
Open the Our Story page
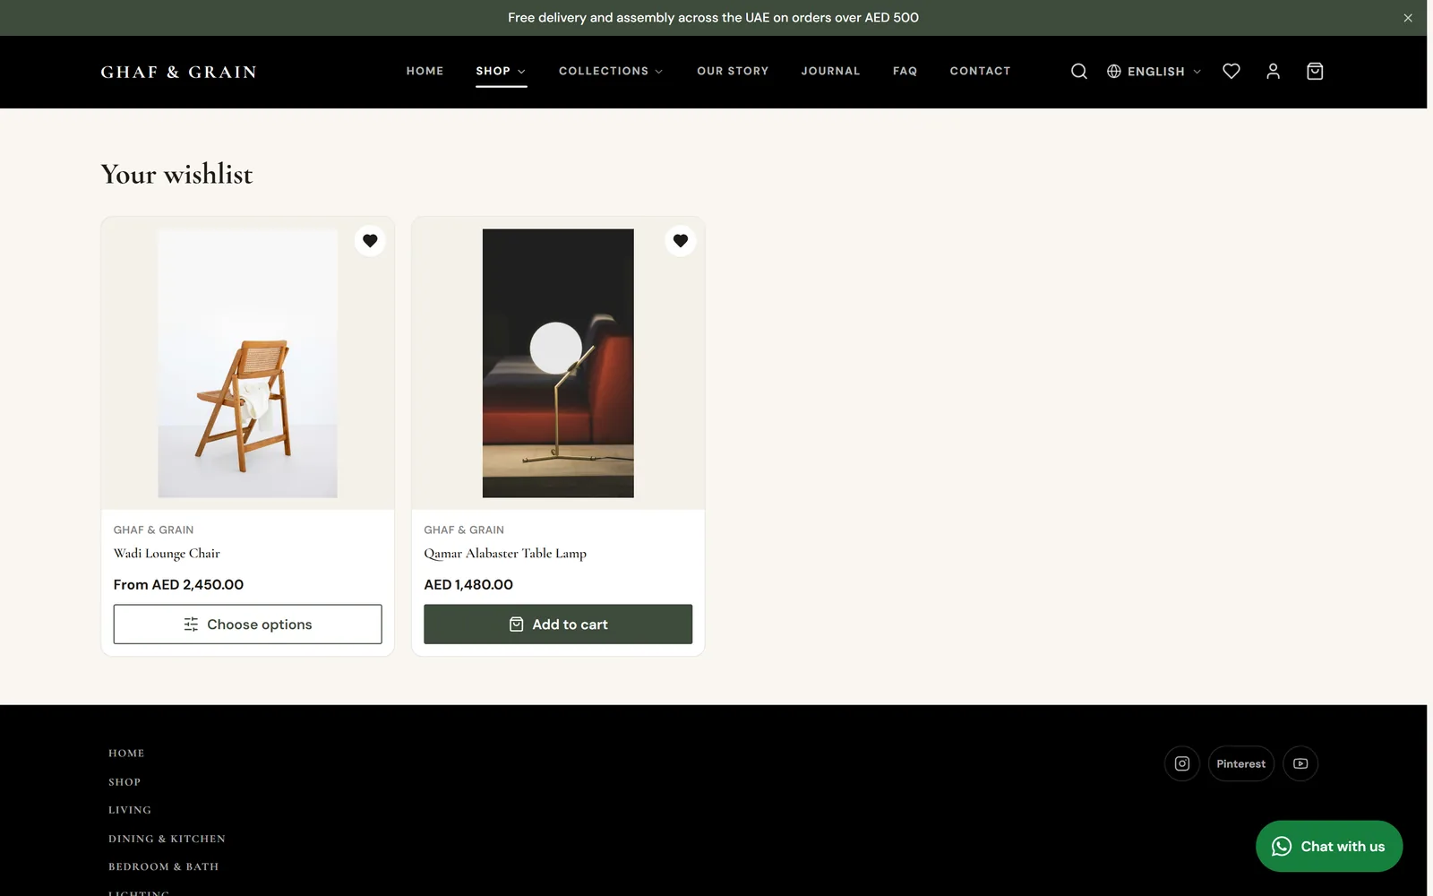coord(733,71)
